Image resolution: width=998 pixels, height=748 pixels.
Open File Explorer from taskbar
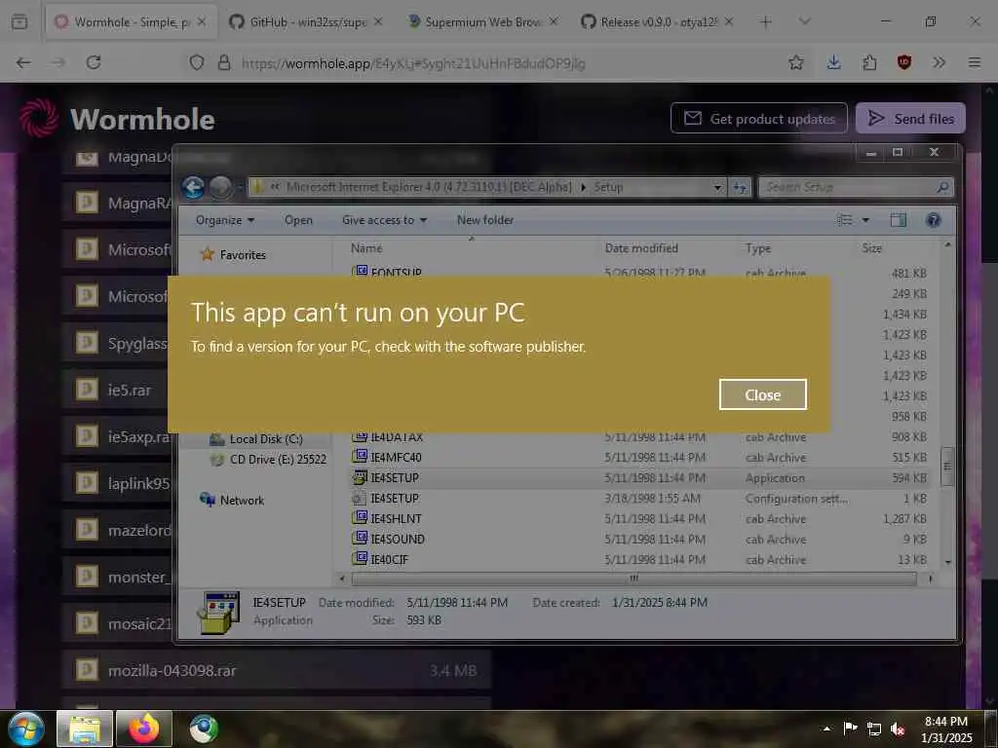click(x=85, y=729)
